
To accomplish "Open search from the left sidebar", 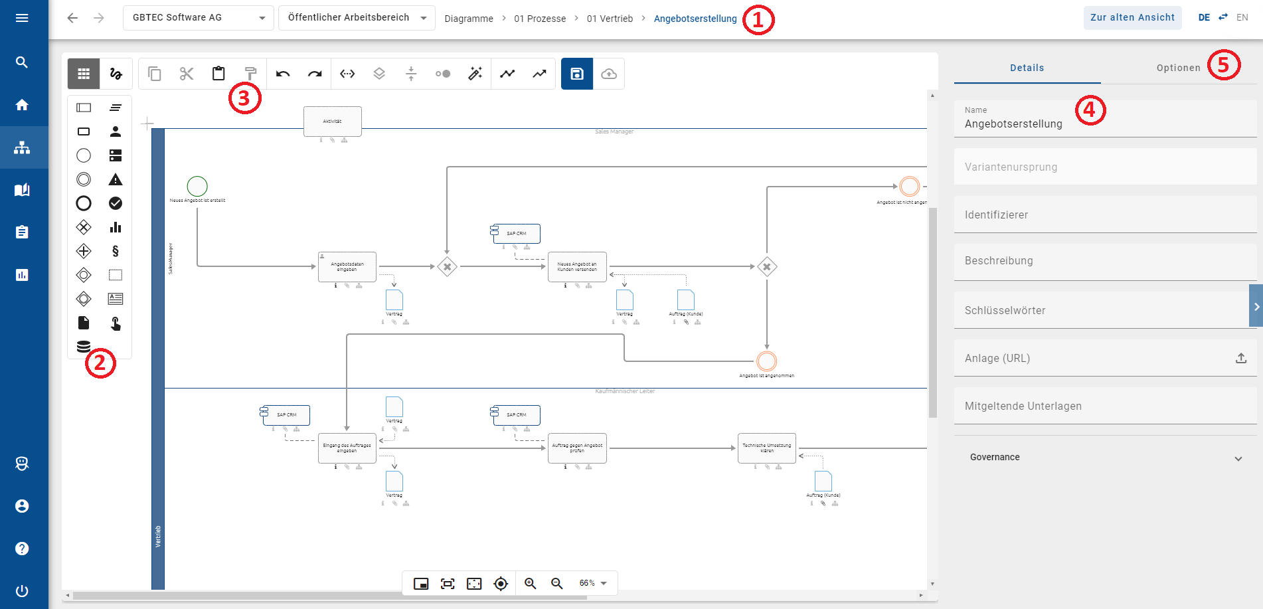I will (22, 62).
